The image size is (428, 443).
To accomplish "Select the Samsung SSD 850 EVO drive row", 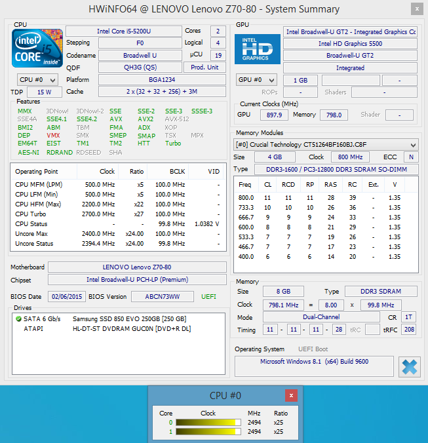I will click(119, 319).
